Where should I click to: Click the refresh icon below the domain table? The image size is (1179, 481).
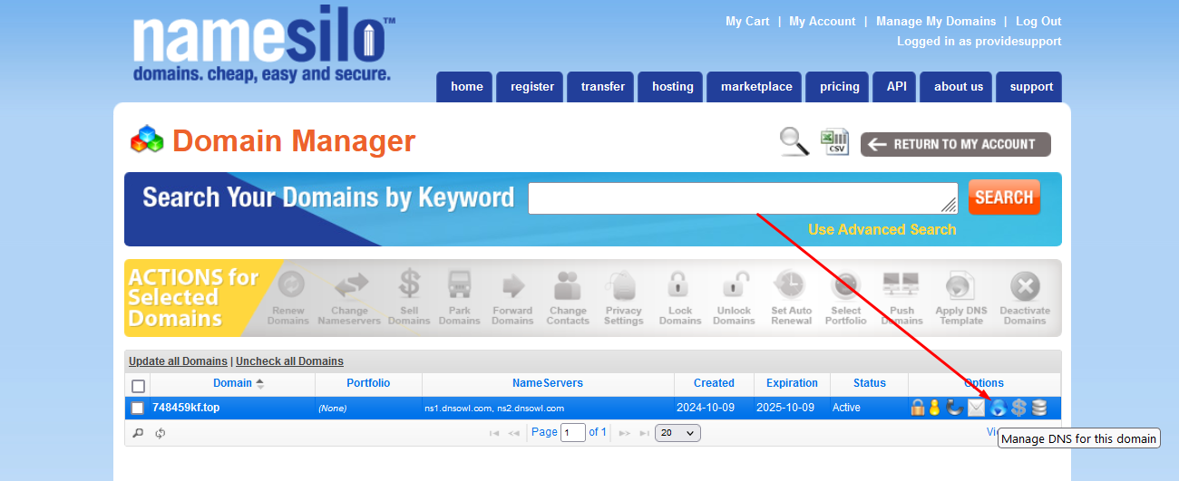click(160, 433)
